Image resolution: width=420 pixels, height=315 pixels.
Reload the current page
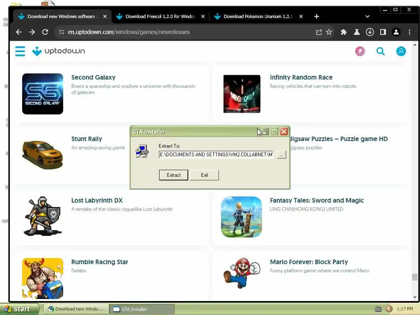tap(45, 32)
